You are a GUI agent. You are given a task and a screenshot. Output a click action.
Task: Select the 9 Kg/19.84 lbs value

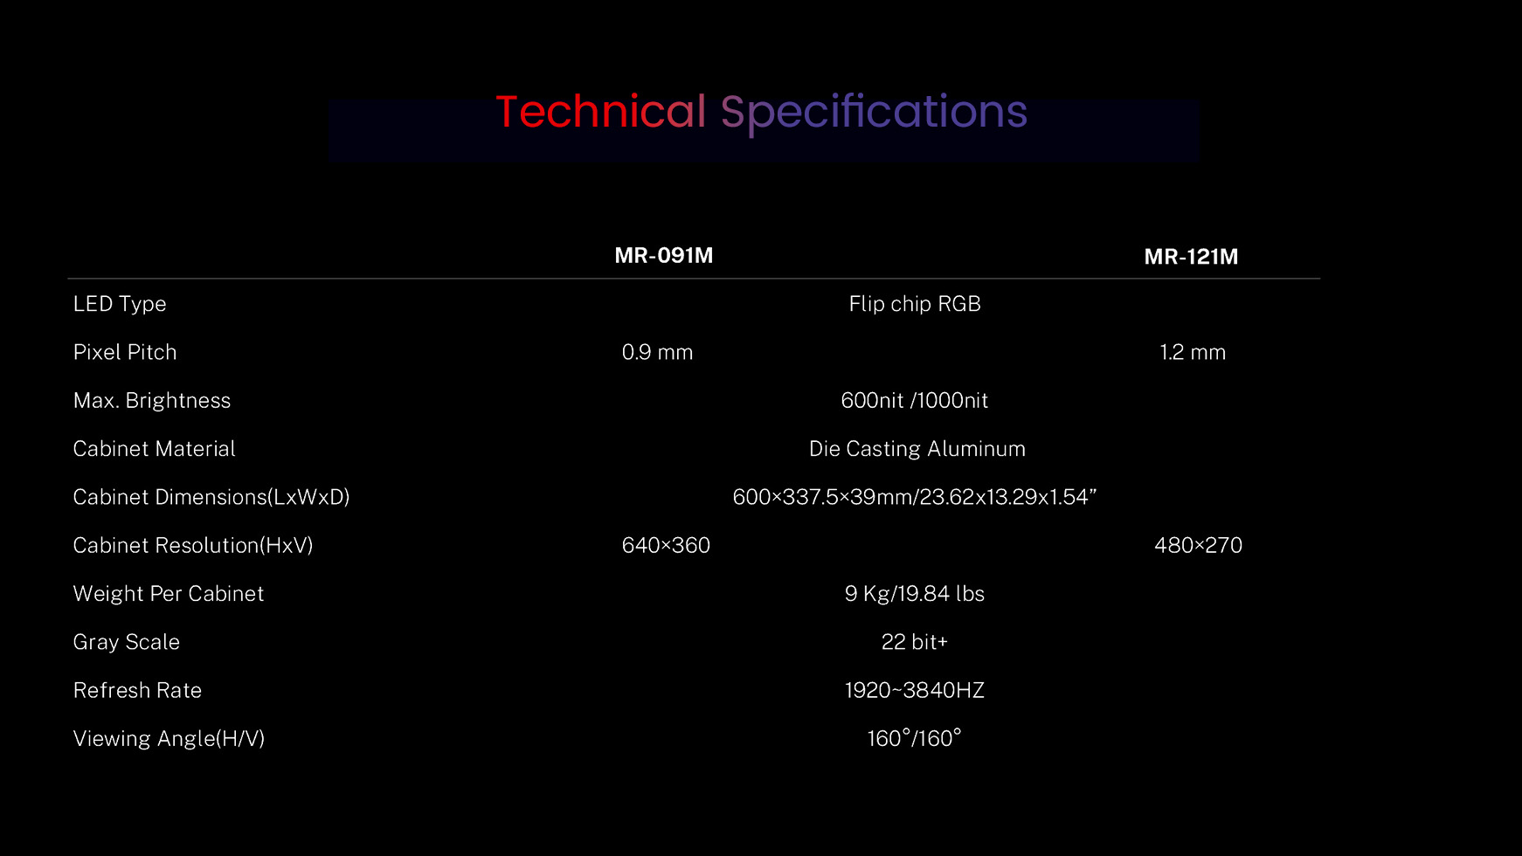(914, 594)
